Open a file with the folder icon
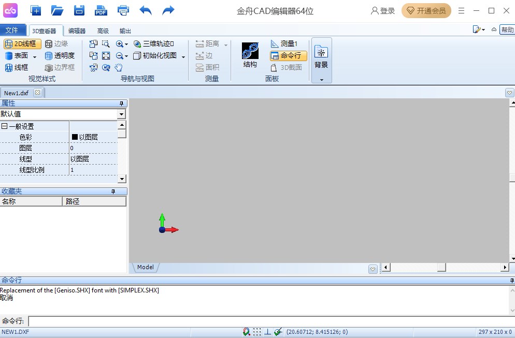Image resolution: width=515 pixels, height=338 pixels. [x=57, y=10]
